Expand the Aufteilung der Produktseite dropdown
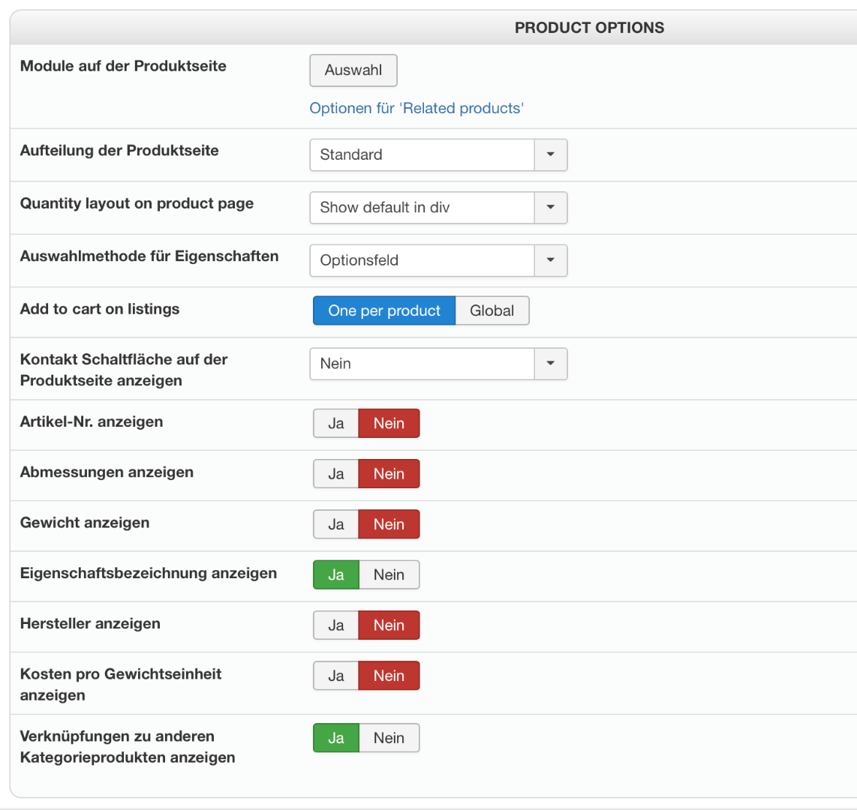This screenshot has height=810, width=857. 438,155
